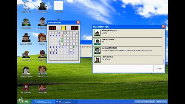Reveal the covered cell between 1 and green 2

click(x=71, y=47)
